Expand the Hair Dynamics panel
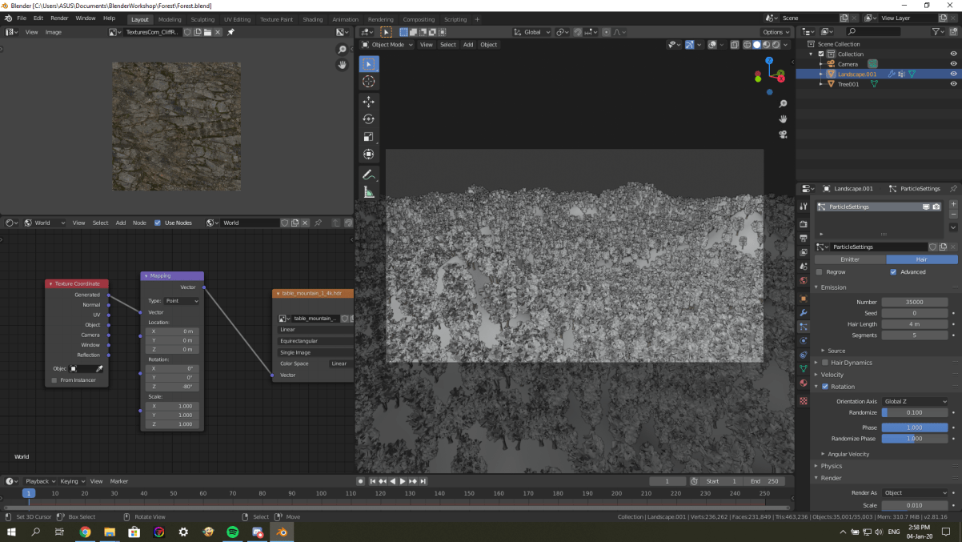Screen dimensions: 962x542 pos(851,363)
